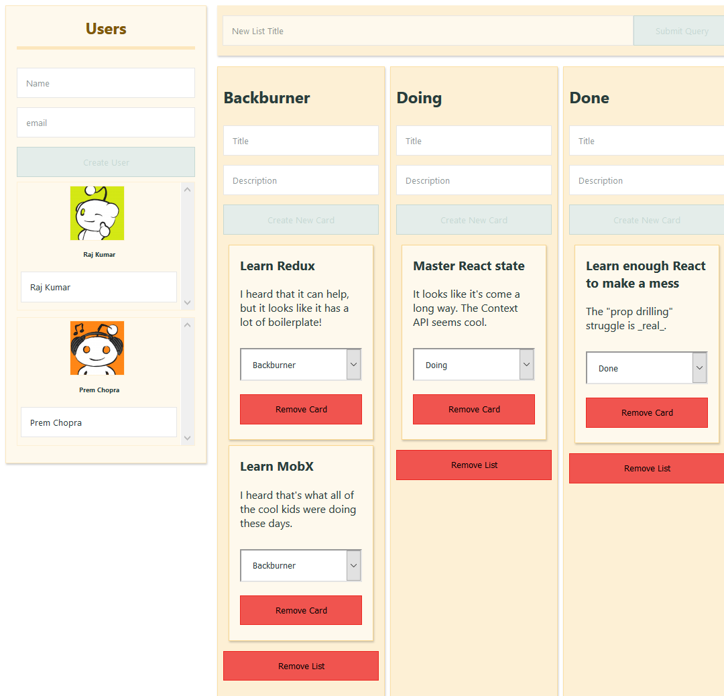This screenshot has width=724, height=696.
Task: Focus the user Name field
Action: (106, 82)
